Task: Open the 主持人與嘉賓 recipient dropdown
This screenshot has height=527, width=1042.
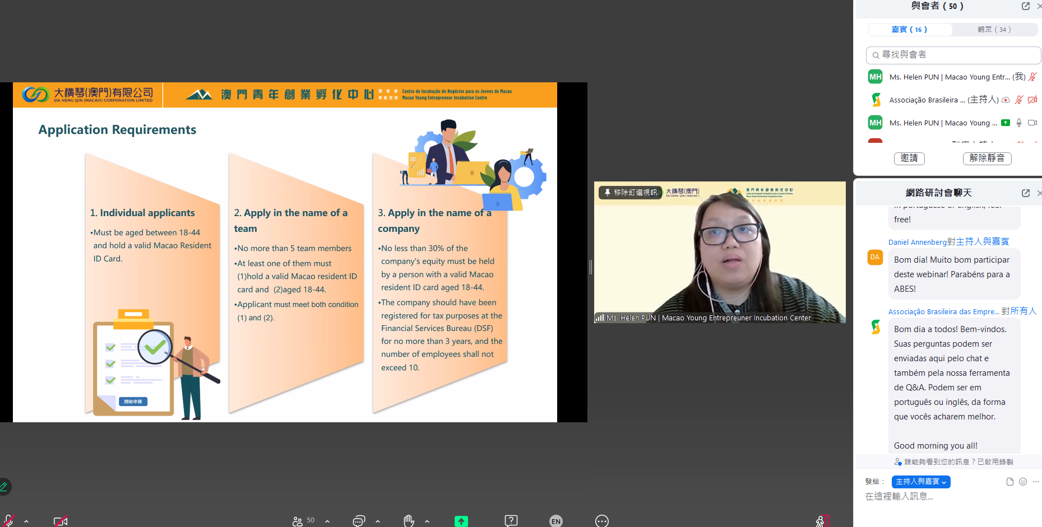Action: click(x=921, y=482)
